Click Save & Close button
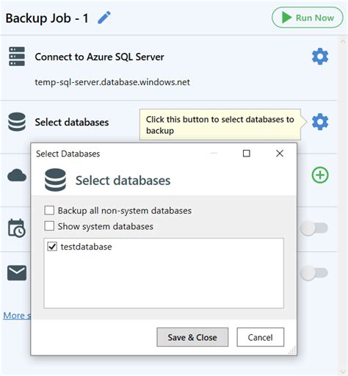 pos(192,337)
